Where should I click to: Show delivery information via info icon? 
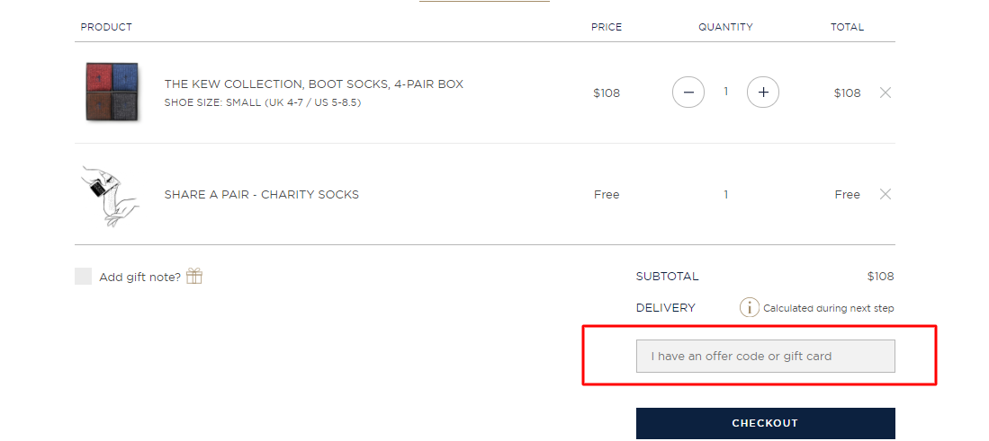(750, 308)
